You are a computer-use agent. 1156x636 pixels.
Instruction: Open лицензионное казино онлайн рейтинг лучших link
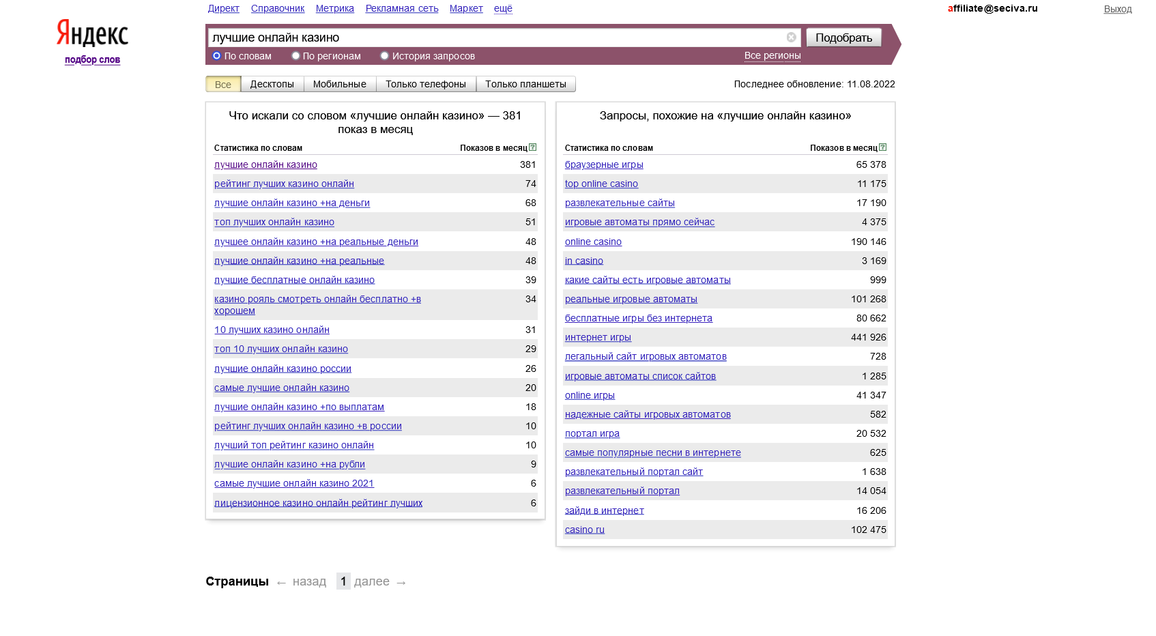pyautogui.click(x=318, y=503)
